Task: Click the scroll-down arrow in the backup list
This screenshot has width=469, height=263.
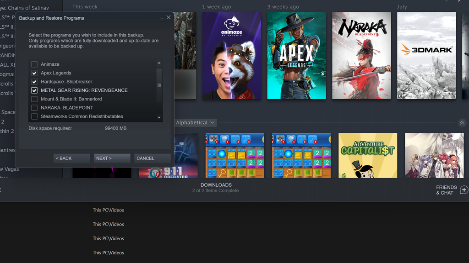Action: (x=159, y=117)
